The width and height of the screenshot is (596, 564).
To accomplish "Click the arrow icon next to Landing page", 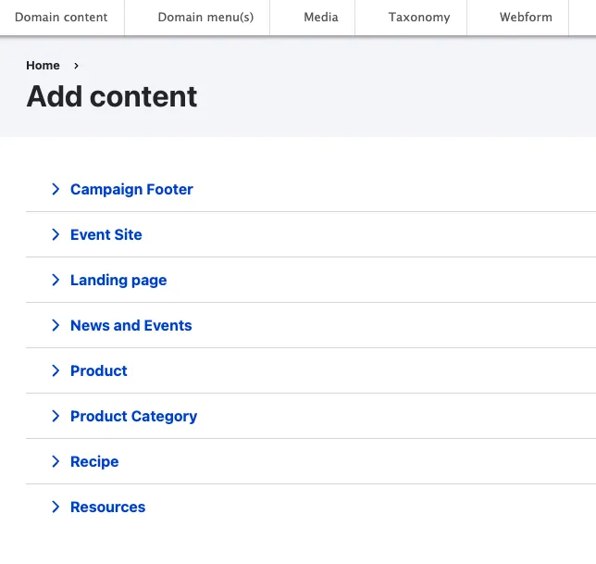I will pos(56,281).
